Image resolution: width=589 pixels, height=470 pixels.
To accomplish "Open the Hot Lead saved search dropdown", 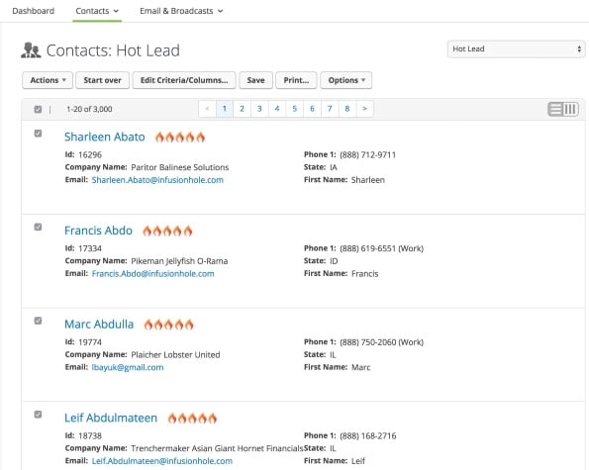I will tap(516, 48).
